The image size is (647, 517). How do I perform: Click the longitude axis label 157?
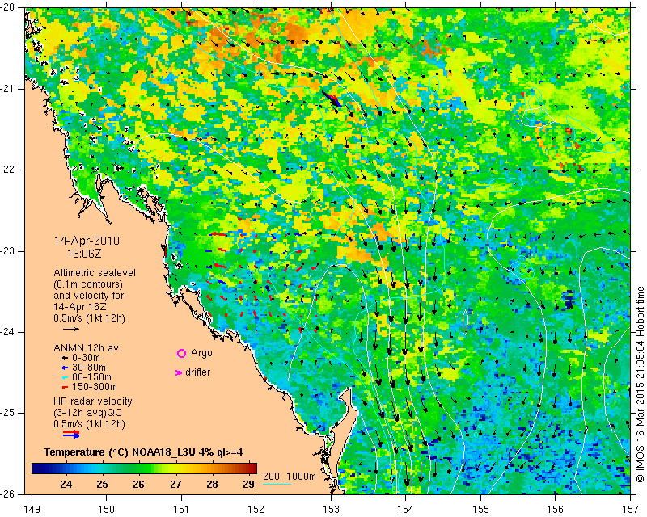tap(631, 510)
